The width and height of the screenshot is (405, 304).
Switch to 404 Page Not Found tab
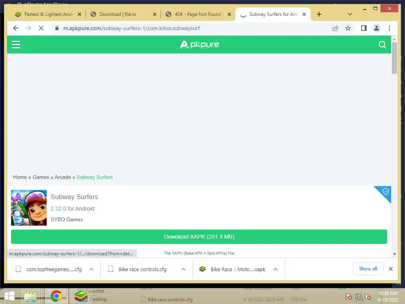[198, 14]
